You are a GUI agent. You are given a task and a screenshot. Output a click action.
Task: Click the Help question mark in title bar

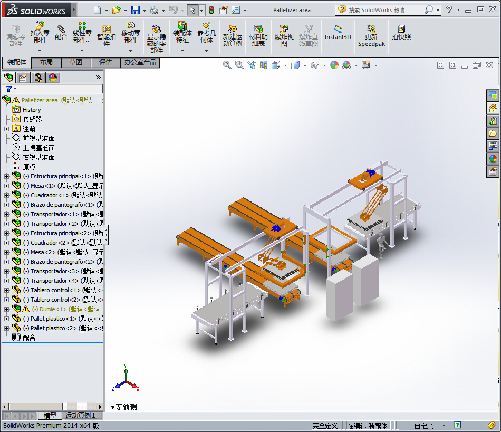click(449, 9)
